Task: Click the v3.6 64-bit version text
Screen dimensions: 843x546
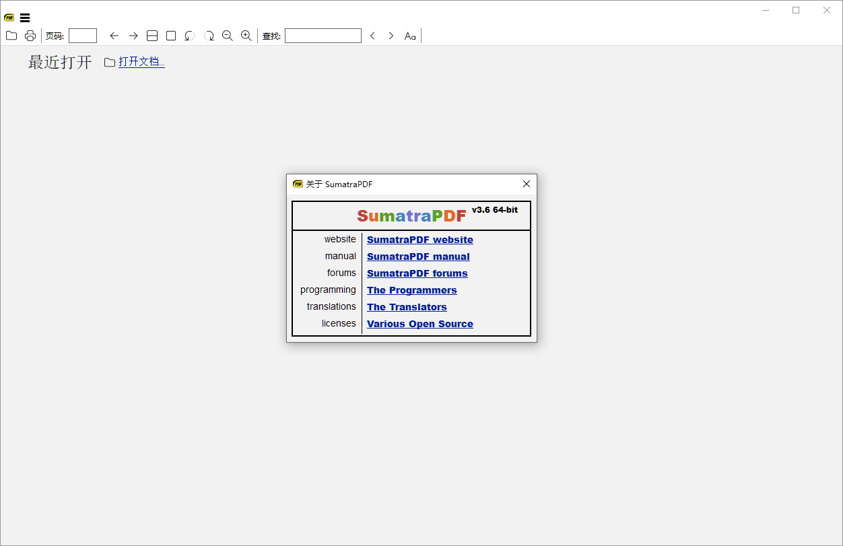Action: pyautogui.click(x=495, y=210)
